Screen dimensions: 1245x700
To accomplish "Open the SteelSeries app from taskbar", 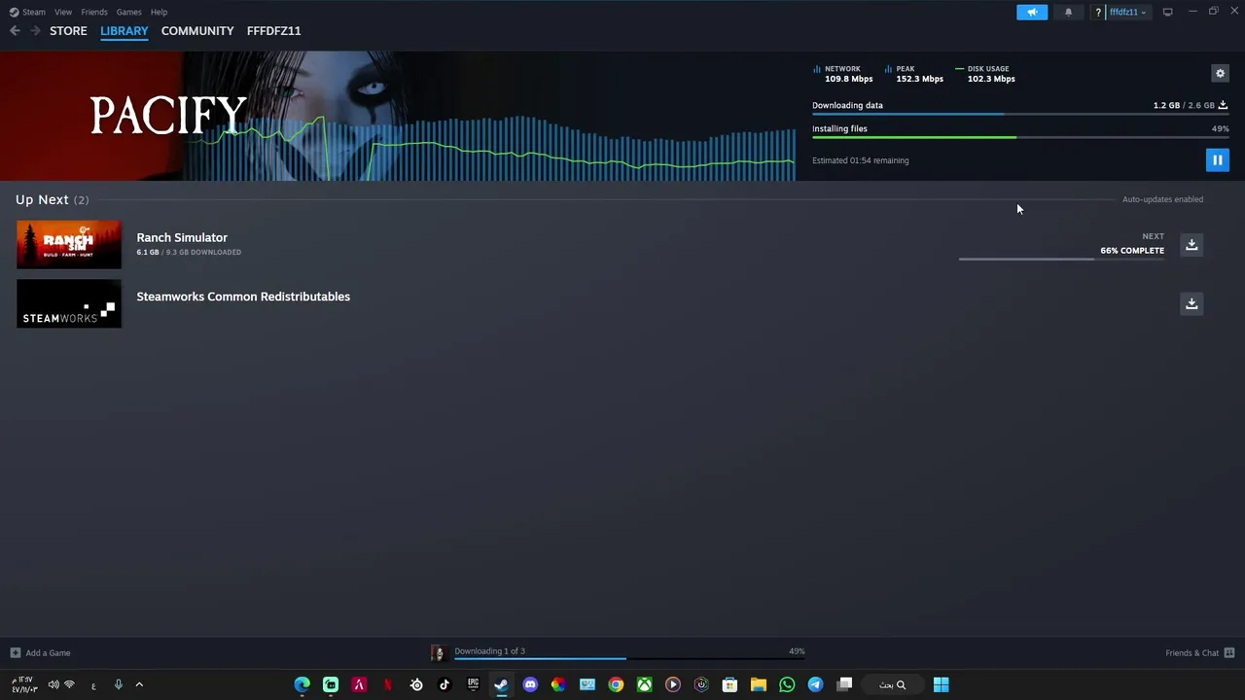I will pyautogui.click(x=416, y=684).
